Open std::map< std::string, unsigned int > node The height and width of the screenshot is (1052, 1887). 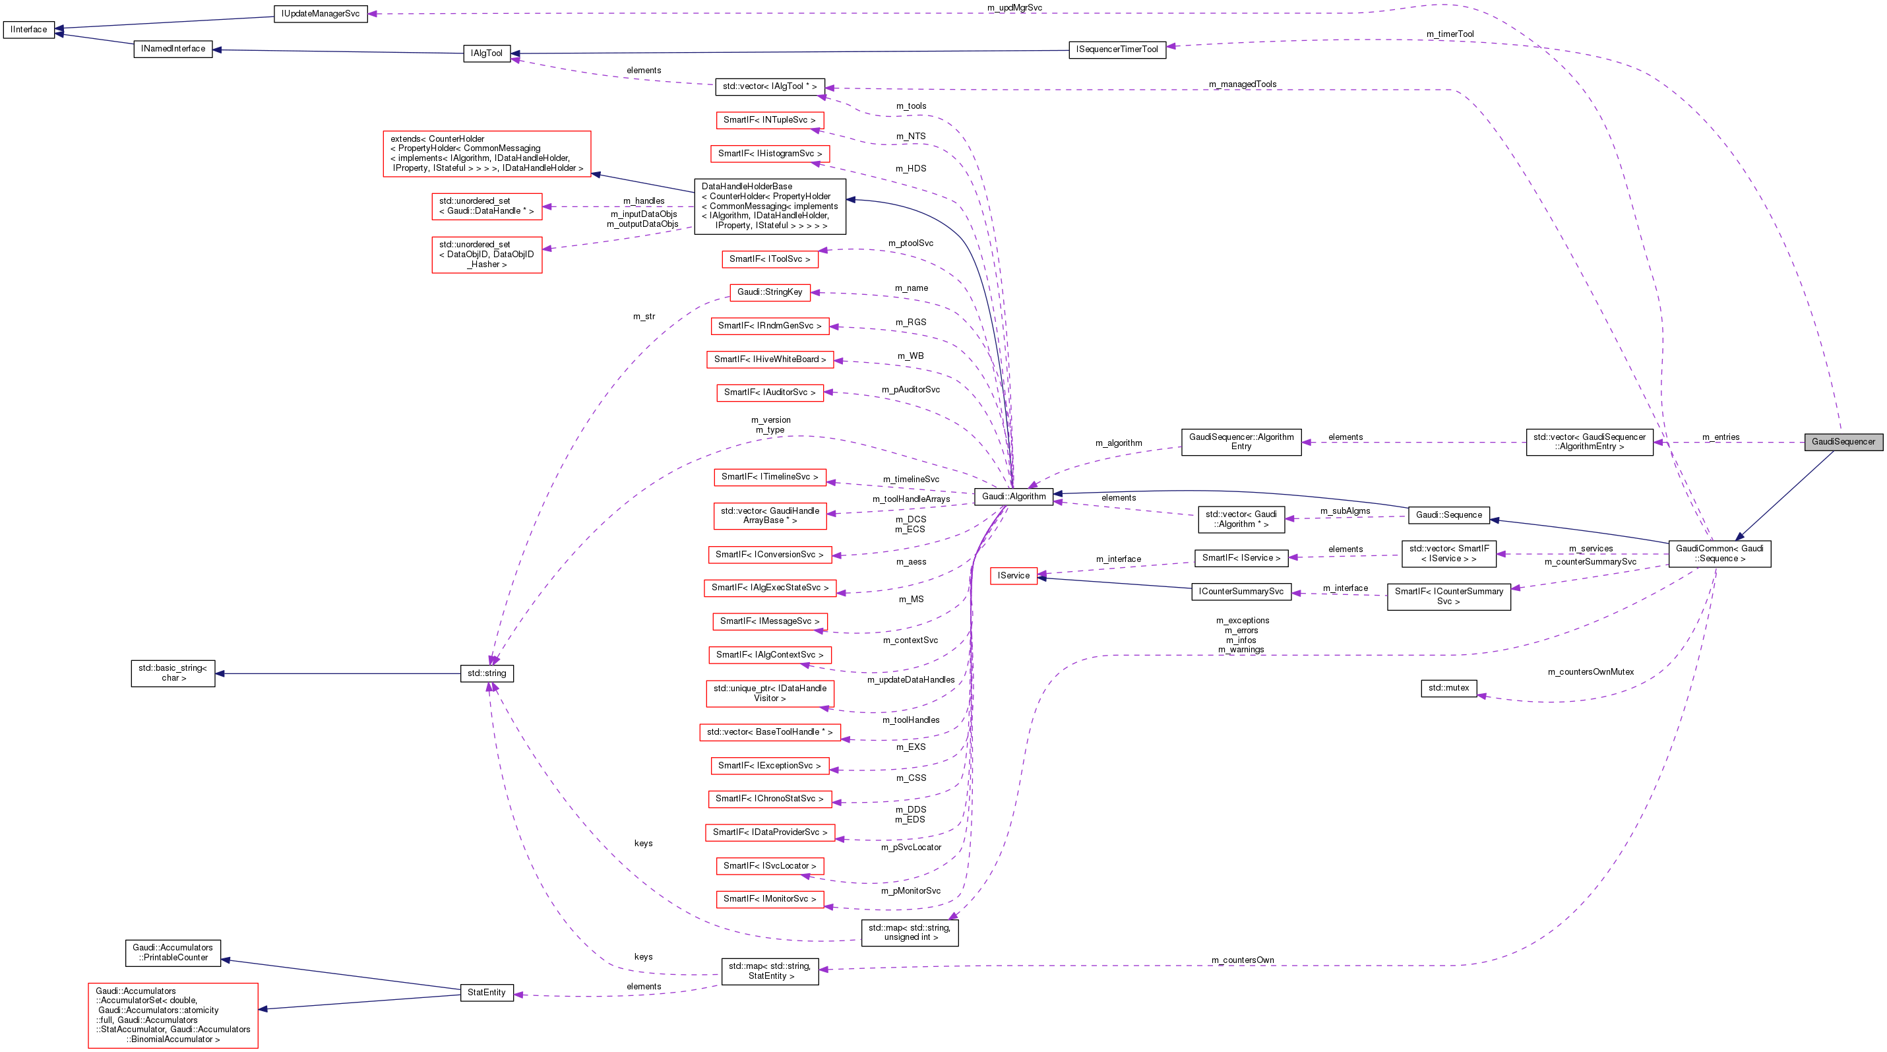pos(910,933)
